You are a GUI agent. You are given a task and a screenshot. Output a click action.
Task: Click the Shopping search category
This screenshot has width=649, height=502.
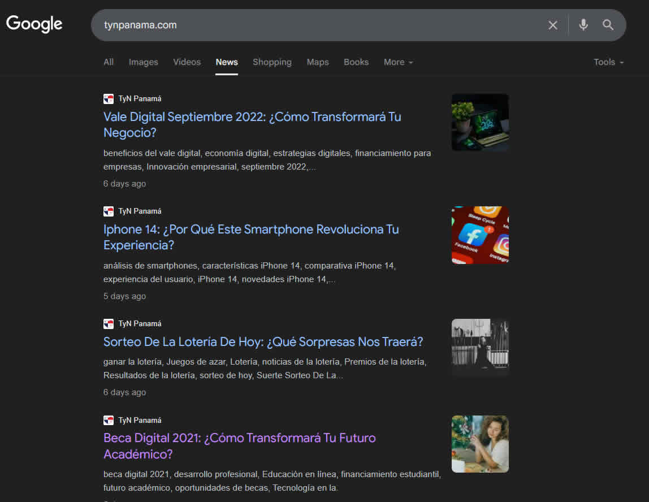pos(272,62)
